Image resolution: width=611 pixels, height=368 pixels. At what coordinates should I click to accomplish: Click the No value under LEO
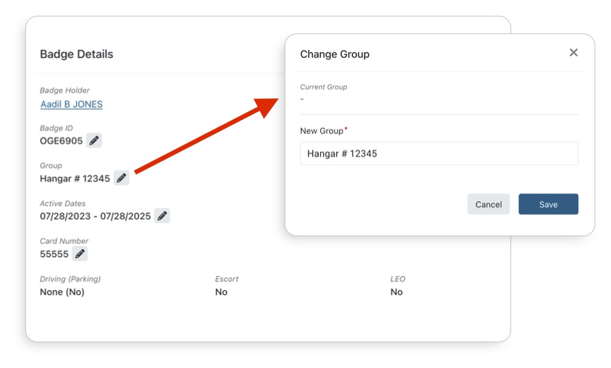click(397, 292)
